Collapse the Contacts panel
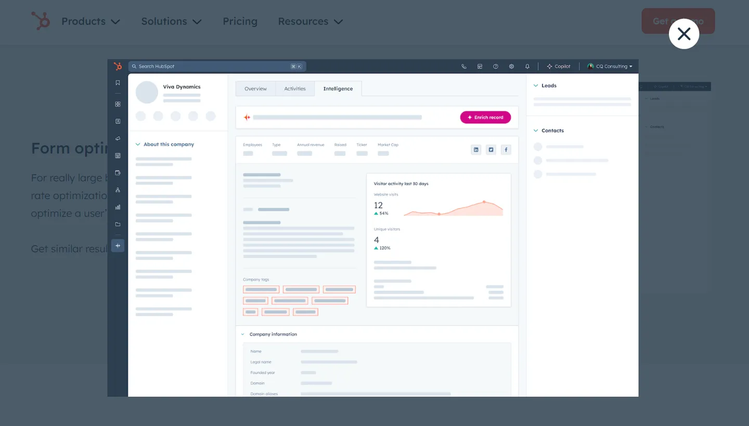 (x=536, y=131)
